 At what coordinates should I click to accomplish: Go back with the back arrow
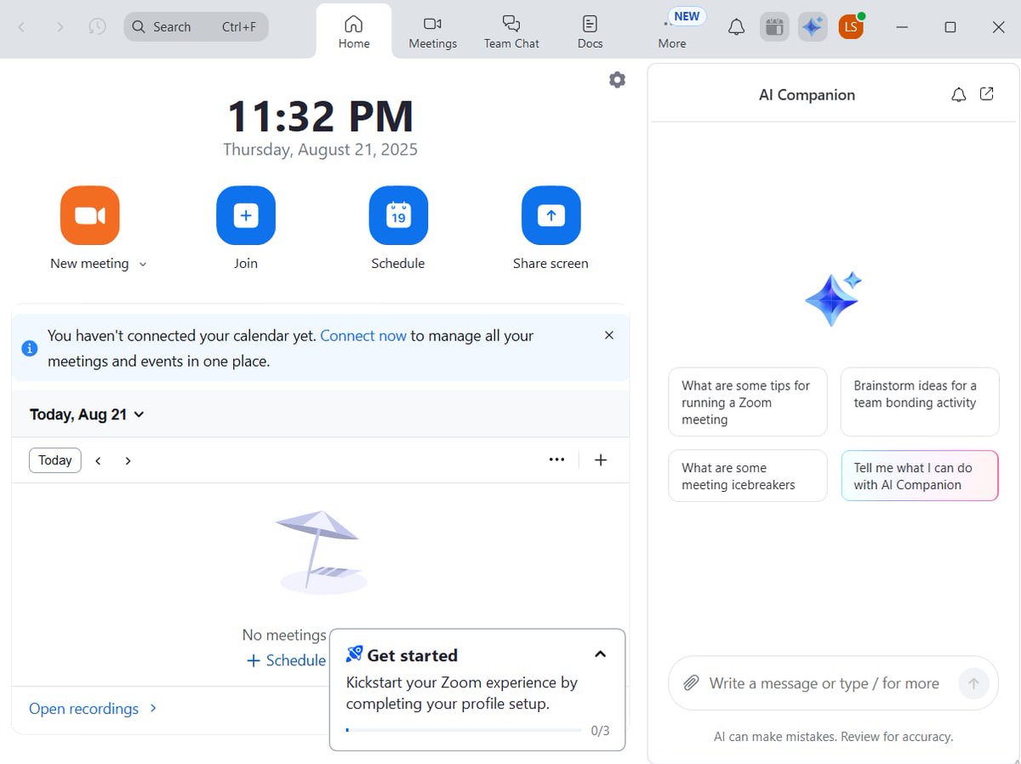tap(22, 27)
